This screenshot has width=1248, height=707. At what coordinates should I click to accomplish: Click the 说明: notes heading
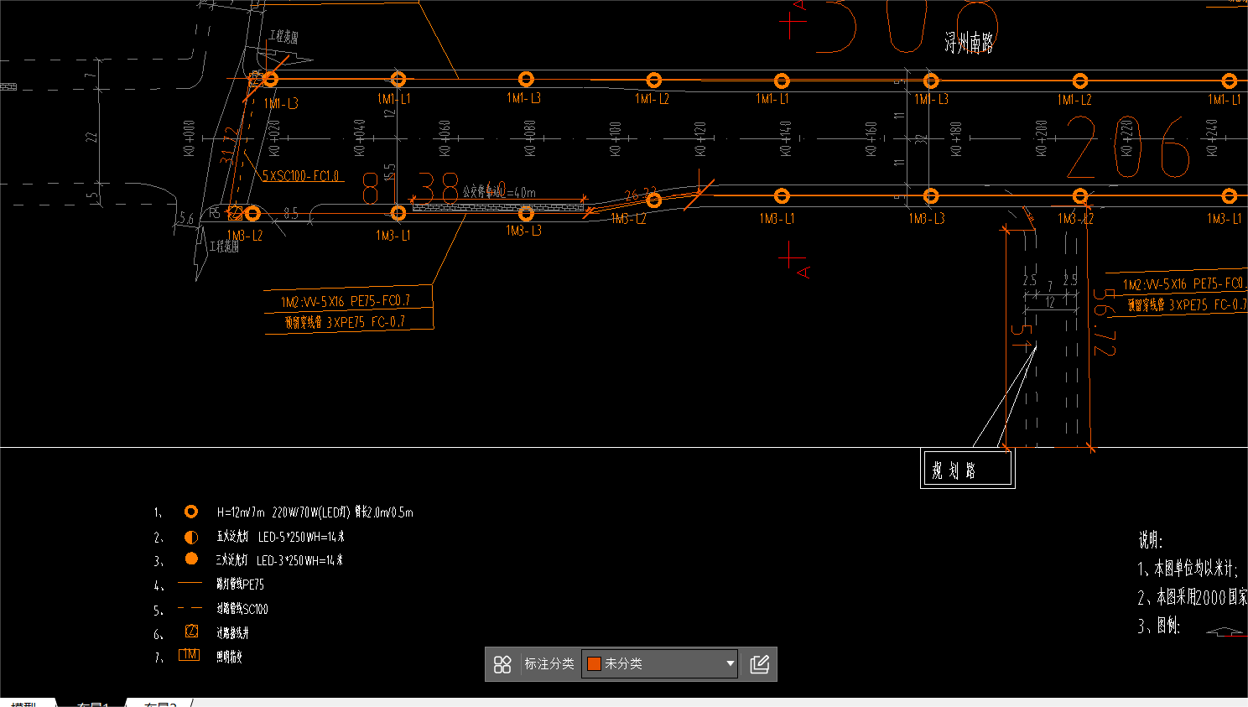[1150, 540]
